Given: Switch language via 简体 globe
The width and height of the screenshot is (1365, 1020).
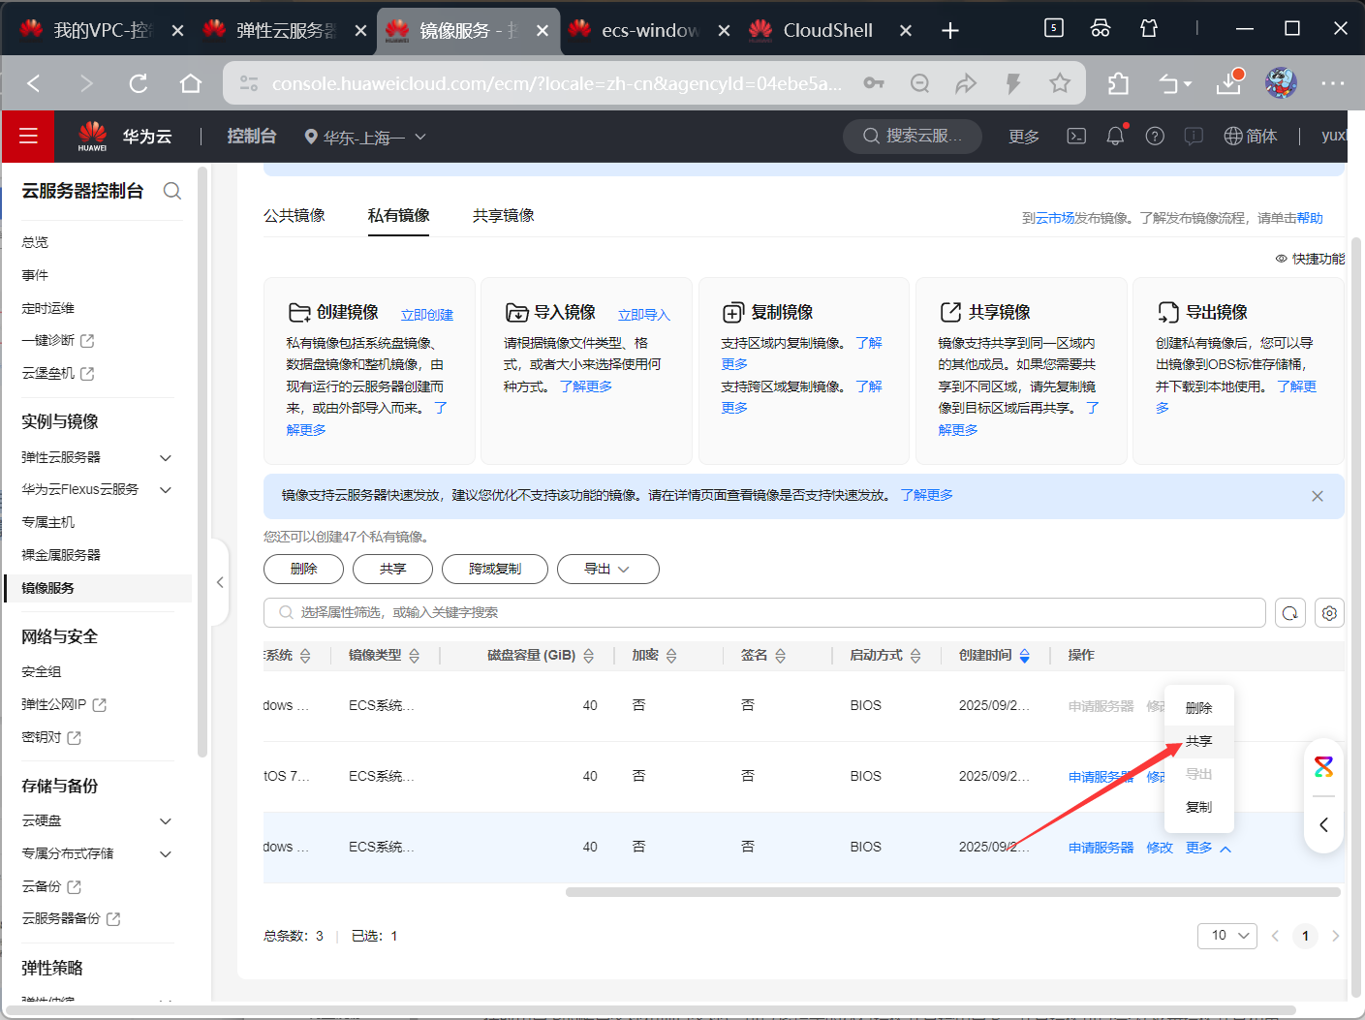Looking at the screenshot, I should pos(1251,137).
